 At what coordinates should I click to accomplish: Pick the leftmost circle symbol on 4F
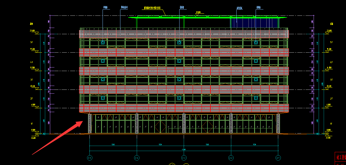(x=103, y=61)
